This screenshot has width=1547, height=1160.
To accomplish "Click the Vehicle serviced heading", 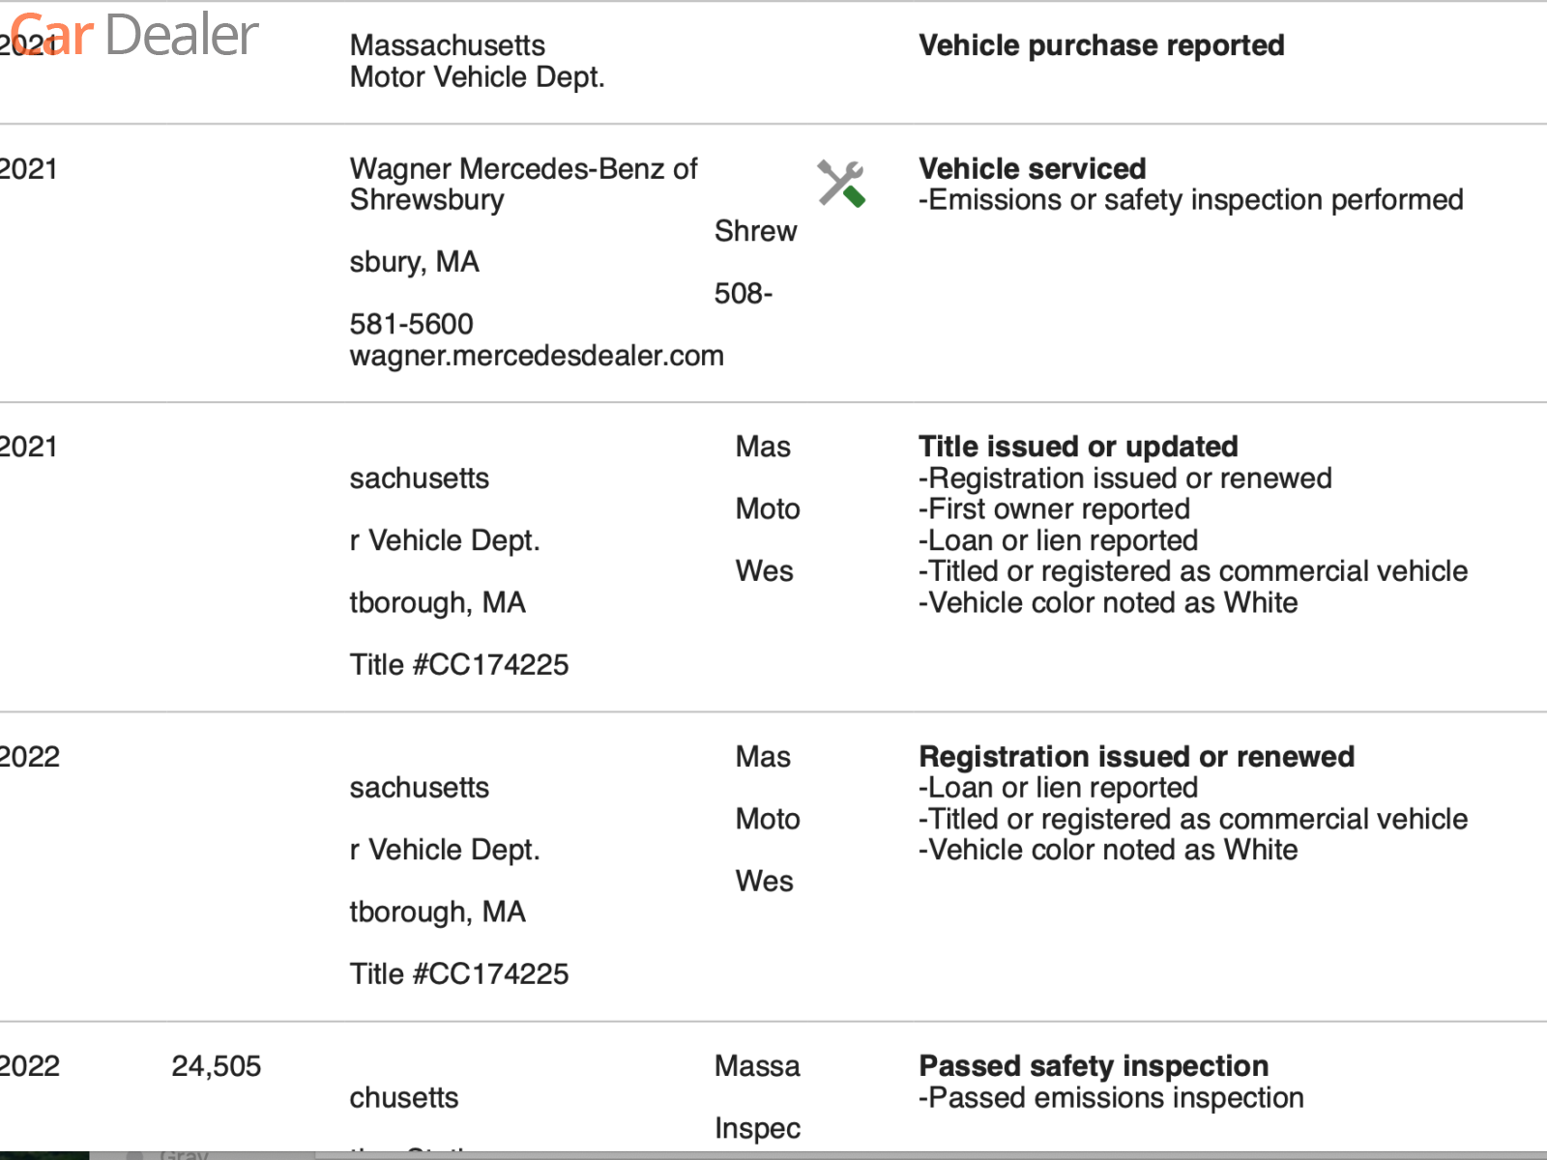I will pos(1032,168).
